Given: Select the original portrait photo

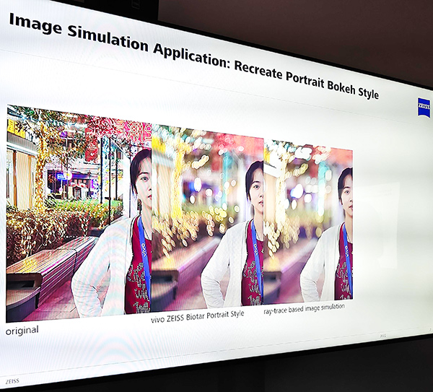Looking at the screenshot, I should click(79, 214).
